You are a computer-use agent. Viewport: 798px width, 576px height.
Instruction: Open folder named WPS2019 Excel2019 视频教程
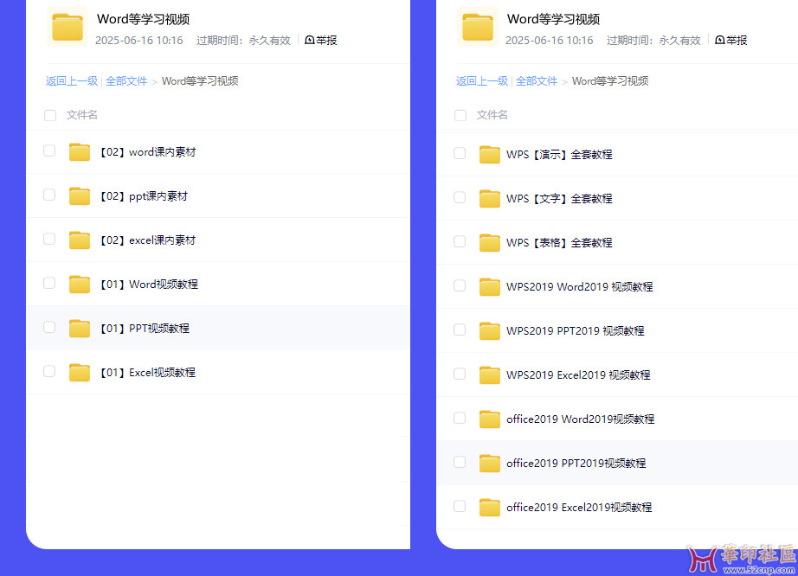click(579, 375)
